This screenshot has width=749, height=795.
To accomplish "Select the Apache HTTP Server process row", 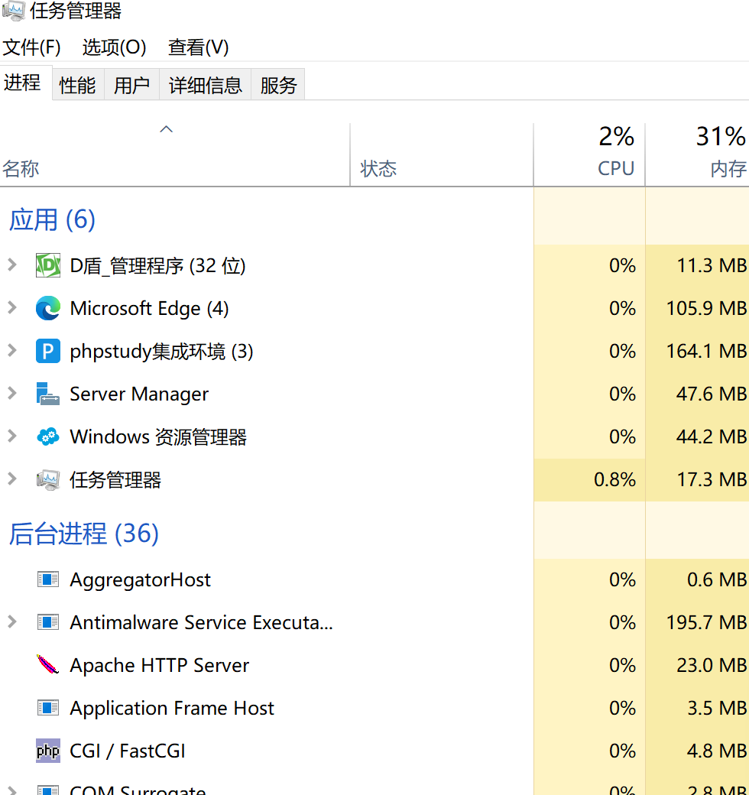I will click(374, 665).
